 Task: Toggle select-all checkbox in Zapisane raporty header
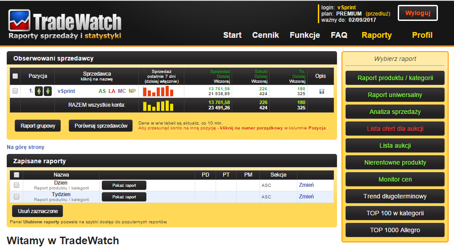point(17,175)
